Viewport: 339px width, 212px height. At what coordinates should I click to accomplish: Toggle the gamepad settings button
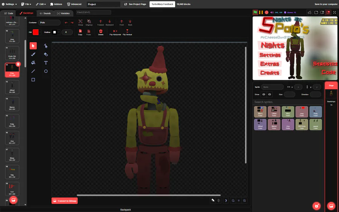point(310,12)
